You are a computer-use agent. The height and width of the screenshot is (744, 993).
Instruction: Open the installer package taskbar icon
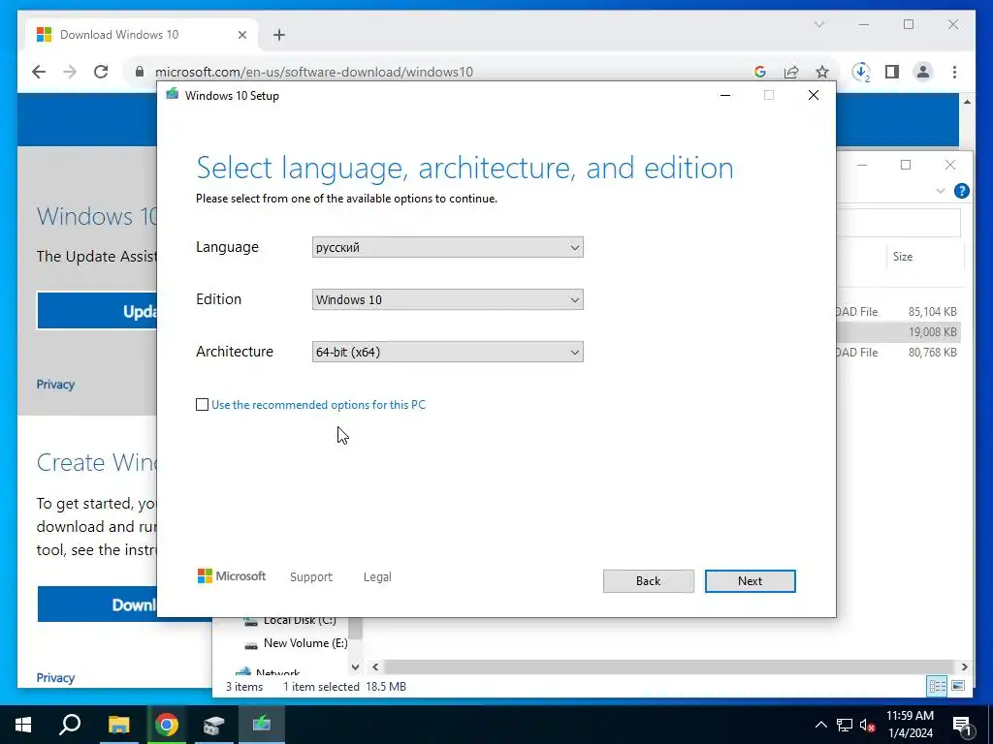coord(214,725)
